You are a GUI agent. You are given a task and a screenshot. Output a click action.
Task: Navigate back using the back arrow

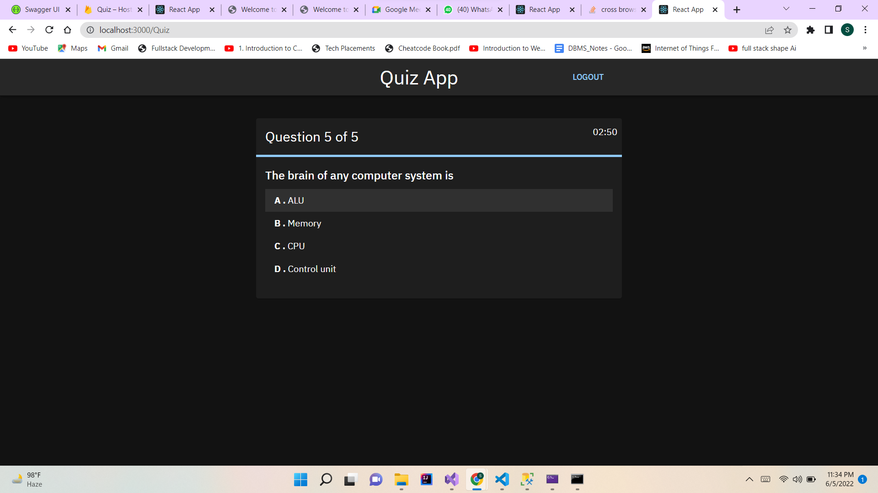tap(12, 30)
